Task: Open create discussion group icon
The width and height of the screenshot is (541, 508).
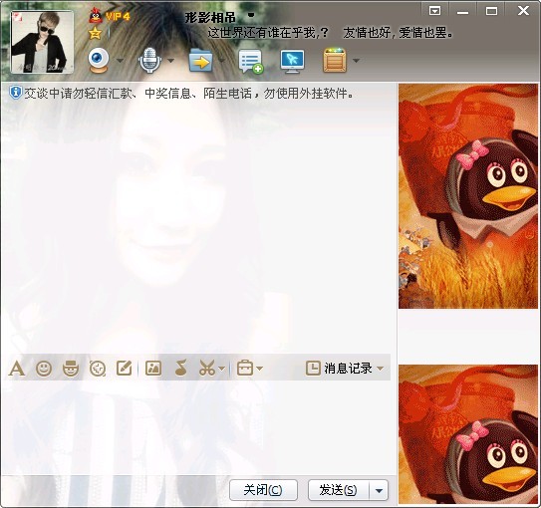Action: [251, 62]
